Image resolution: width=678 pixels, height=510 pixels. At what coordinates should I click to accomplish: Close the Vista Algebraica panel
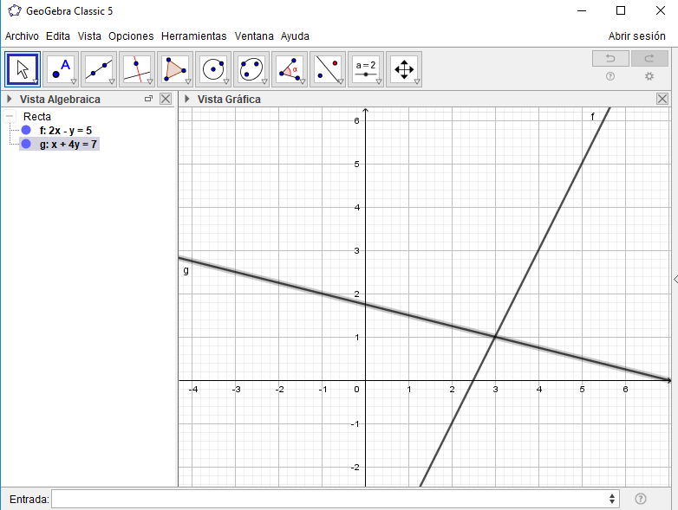(x=166, y=99)
